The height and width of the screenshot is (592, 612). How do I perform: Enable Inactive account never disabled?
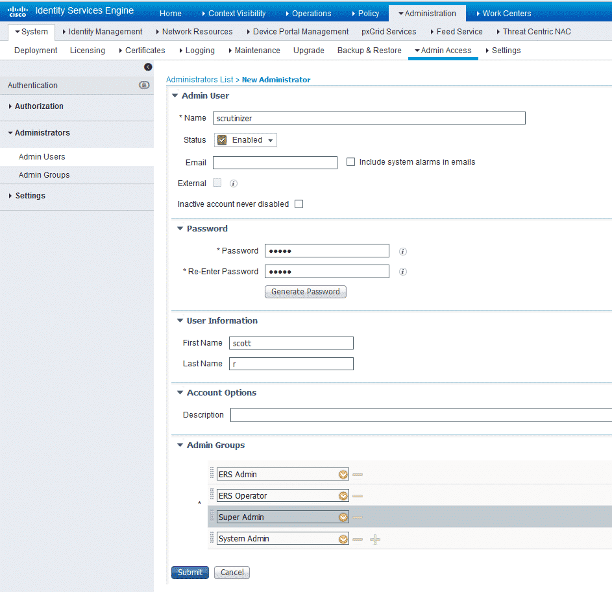pyautogui.click(x=299, y=204)
